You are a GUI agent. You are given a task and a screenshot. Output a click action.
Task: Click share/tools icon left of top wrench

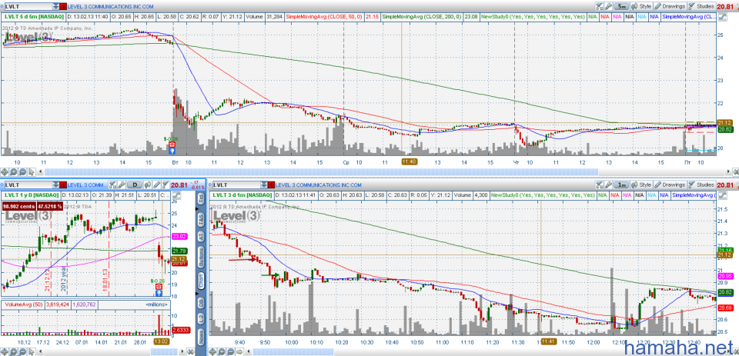click(x=600, y=7)
